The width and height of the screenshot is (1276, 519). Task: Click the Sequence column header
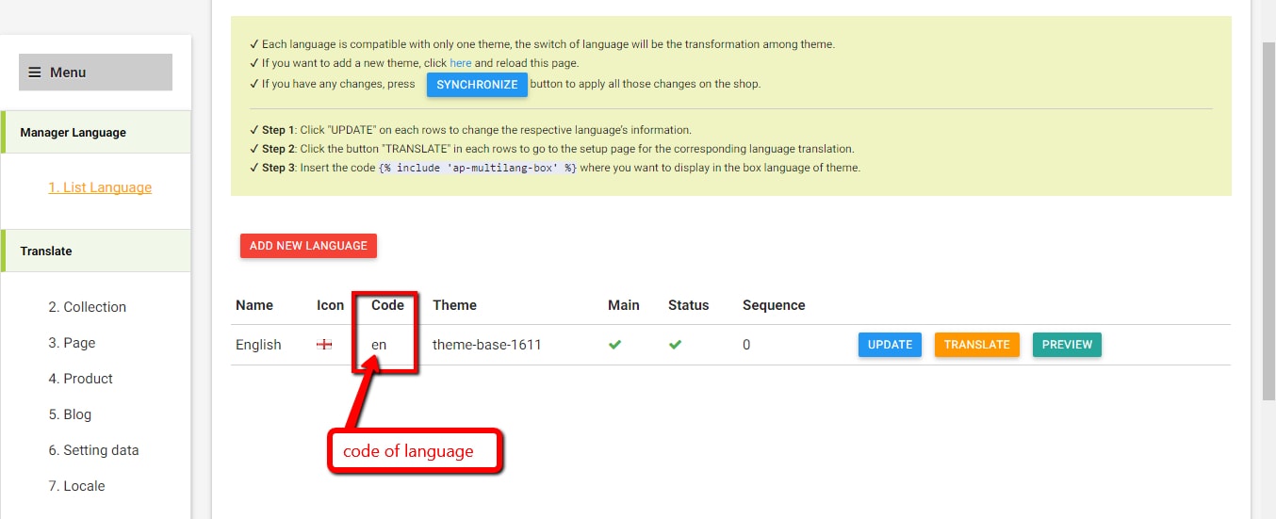click(x=774, y=305)
